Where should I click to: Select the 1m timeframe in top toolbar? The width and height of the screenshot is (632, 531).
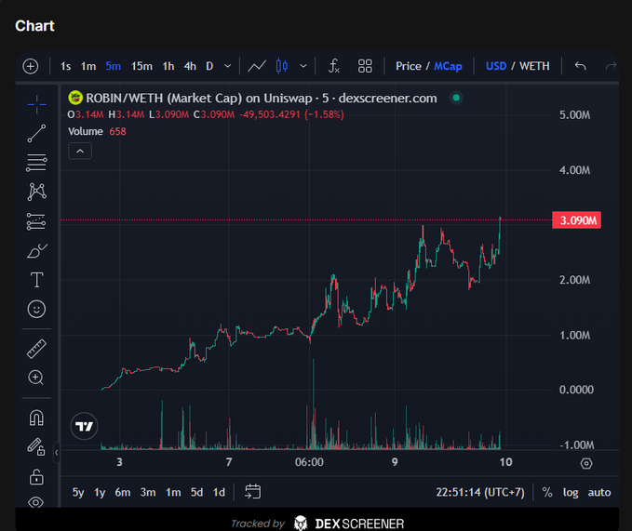88,66
